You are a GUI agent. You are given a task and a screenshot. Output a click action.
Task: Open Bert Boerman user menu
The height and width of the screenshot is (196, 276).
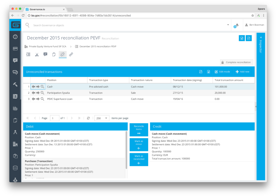coord(255,25)
